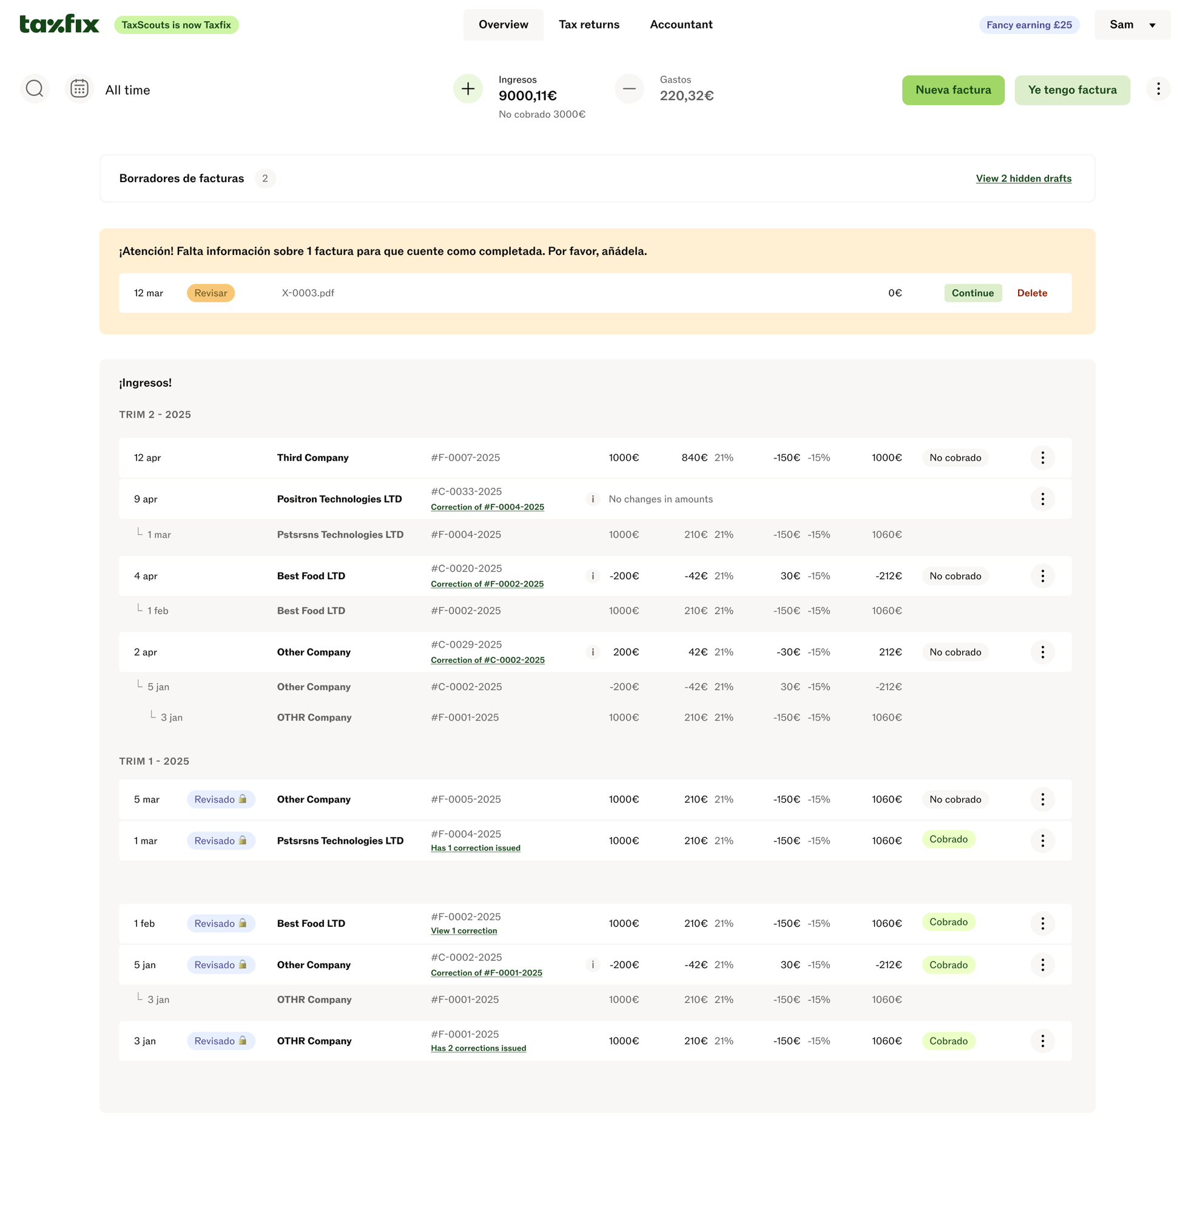The width and height of the screenshot is (1191, 1214).
Task: Switch to Overview tab
Action: 504,24
